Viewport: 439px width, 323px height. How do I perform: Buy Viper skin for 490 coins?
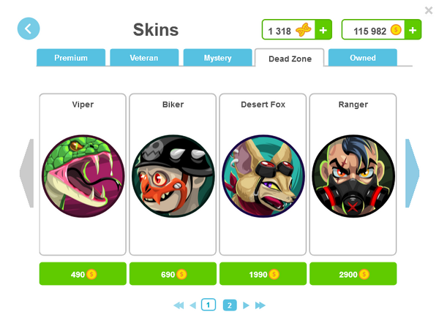coord(83,274)
